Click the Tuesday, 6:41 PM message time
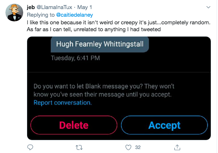This screenshot has height=153, width=218. click(75, 58)
